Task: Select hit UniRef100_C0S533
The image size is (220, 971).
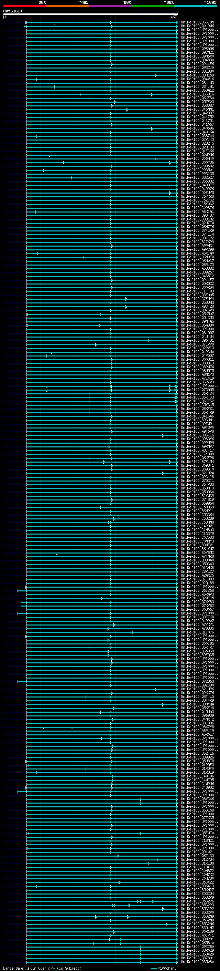Action: (x=197, y=538)
